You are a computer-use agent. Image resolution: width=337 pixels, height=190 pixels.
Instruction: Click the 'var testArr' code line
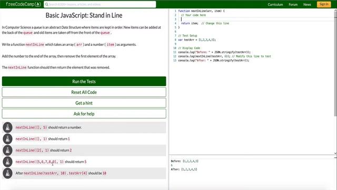196,40
